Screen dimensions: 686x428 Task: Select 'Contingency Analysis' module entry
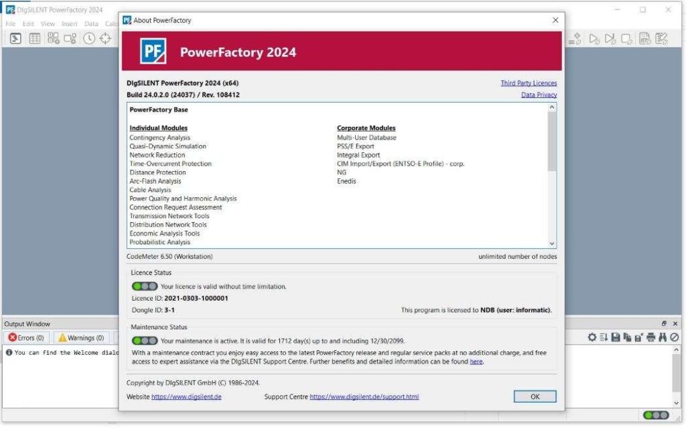click(159, 138)
